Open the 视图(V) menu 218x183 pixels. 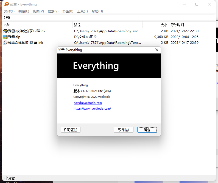[38, 11]
